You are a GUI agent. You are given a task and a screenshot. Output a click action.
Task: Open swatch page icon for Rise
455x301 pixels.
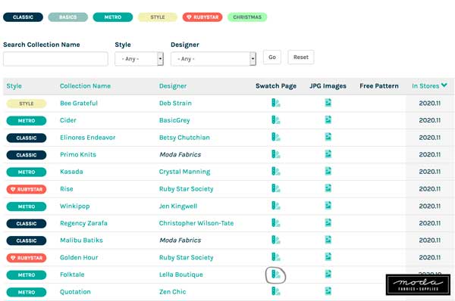[x=276, y=188]
